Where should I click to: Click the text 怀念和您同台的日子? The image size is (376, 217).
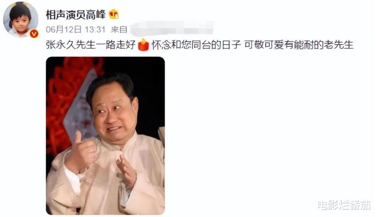point(196,45)
